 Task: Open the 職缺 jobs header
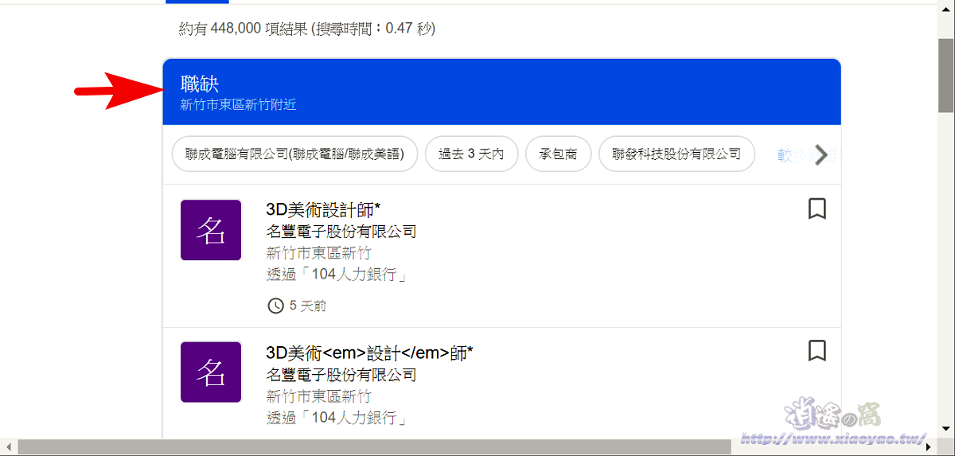coord(501,92)
